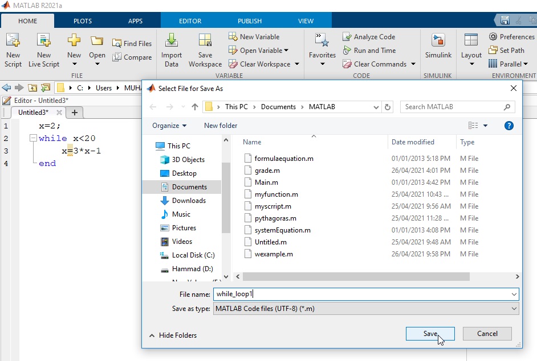Open the Parallel dropdown
The height and width of the screenshot is (361, 537).
point(526,64)
